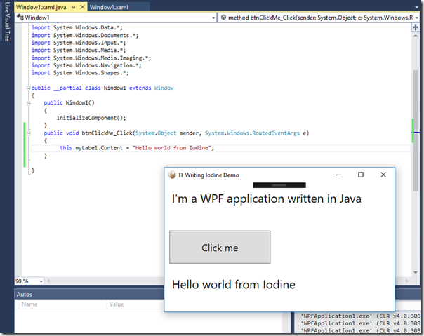The image size is (424, 336).
Task: Select the Window1.xaml.java tab
Action: (x=41, y=7)
